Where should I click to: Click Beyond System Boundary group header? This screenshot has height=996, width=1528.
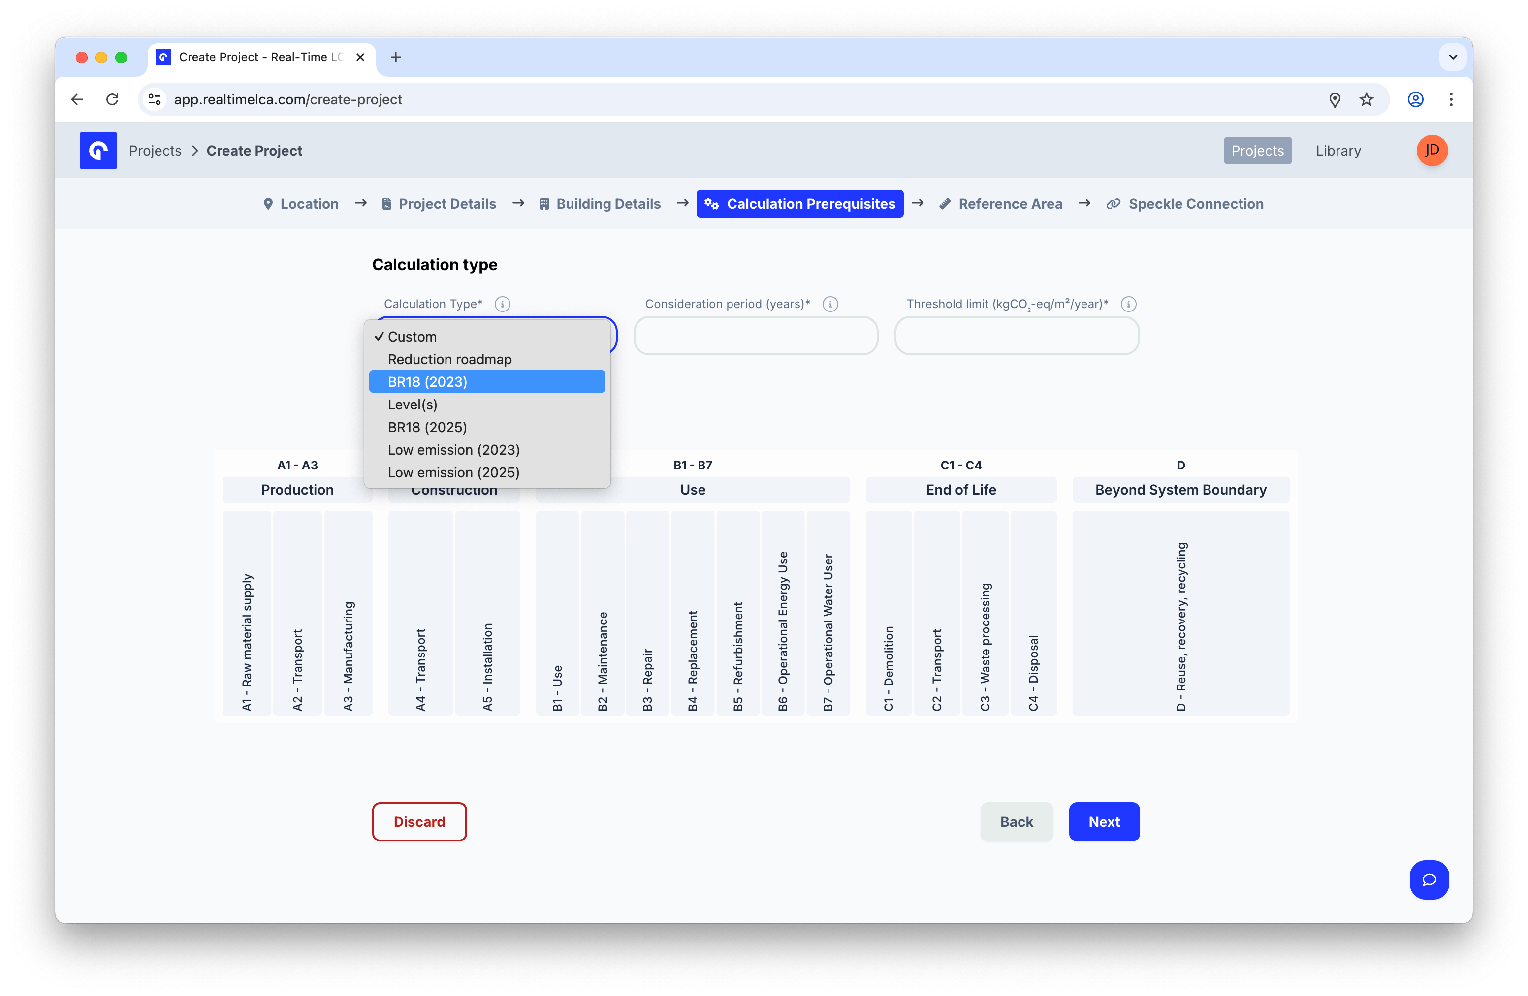click(1180, 490)
